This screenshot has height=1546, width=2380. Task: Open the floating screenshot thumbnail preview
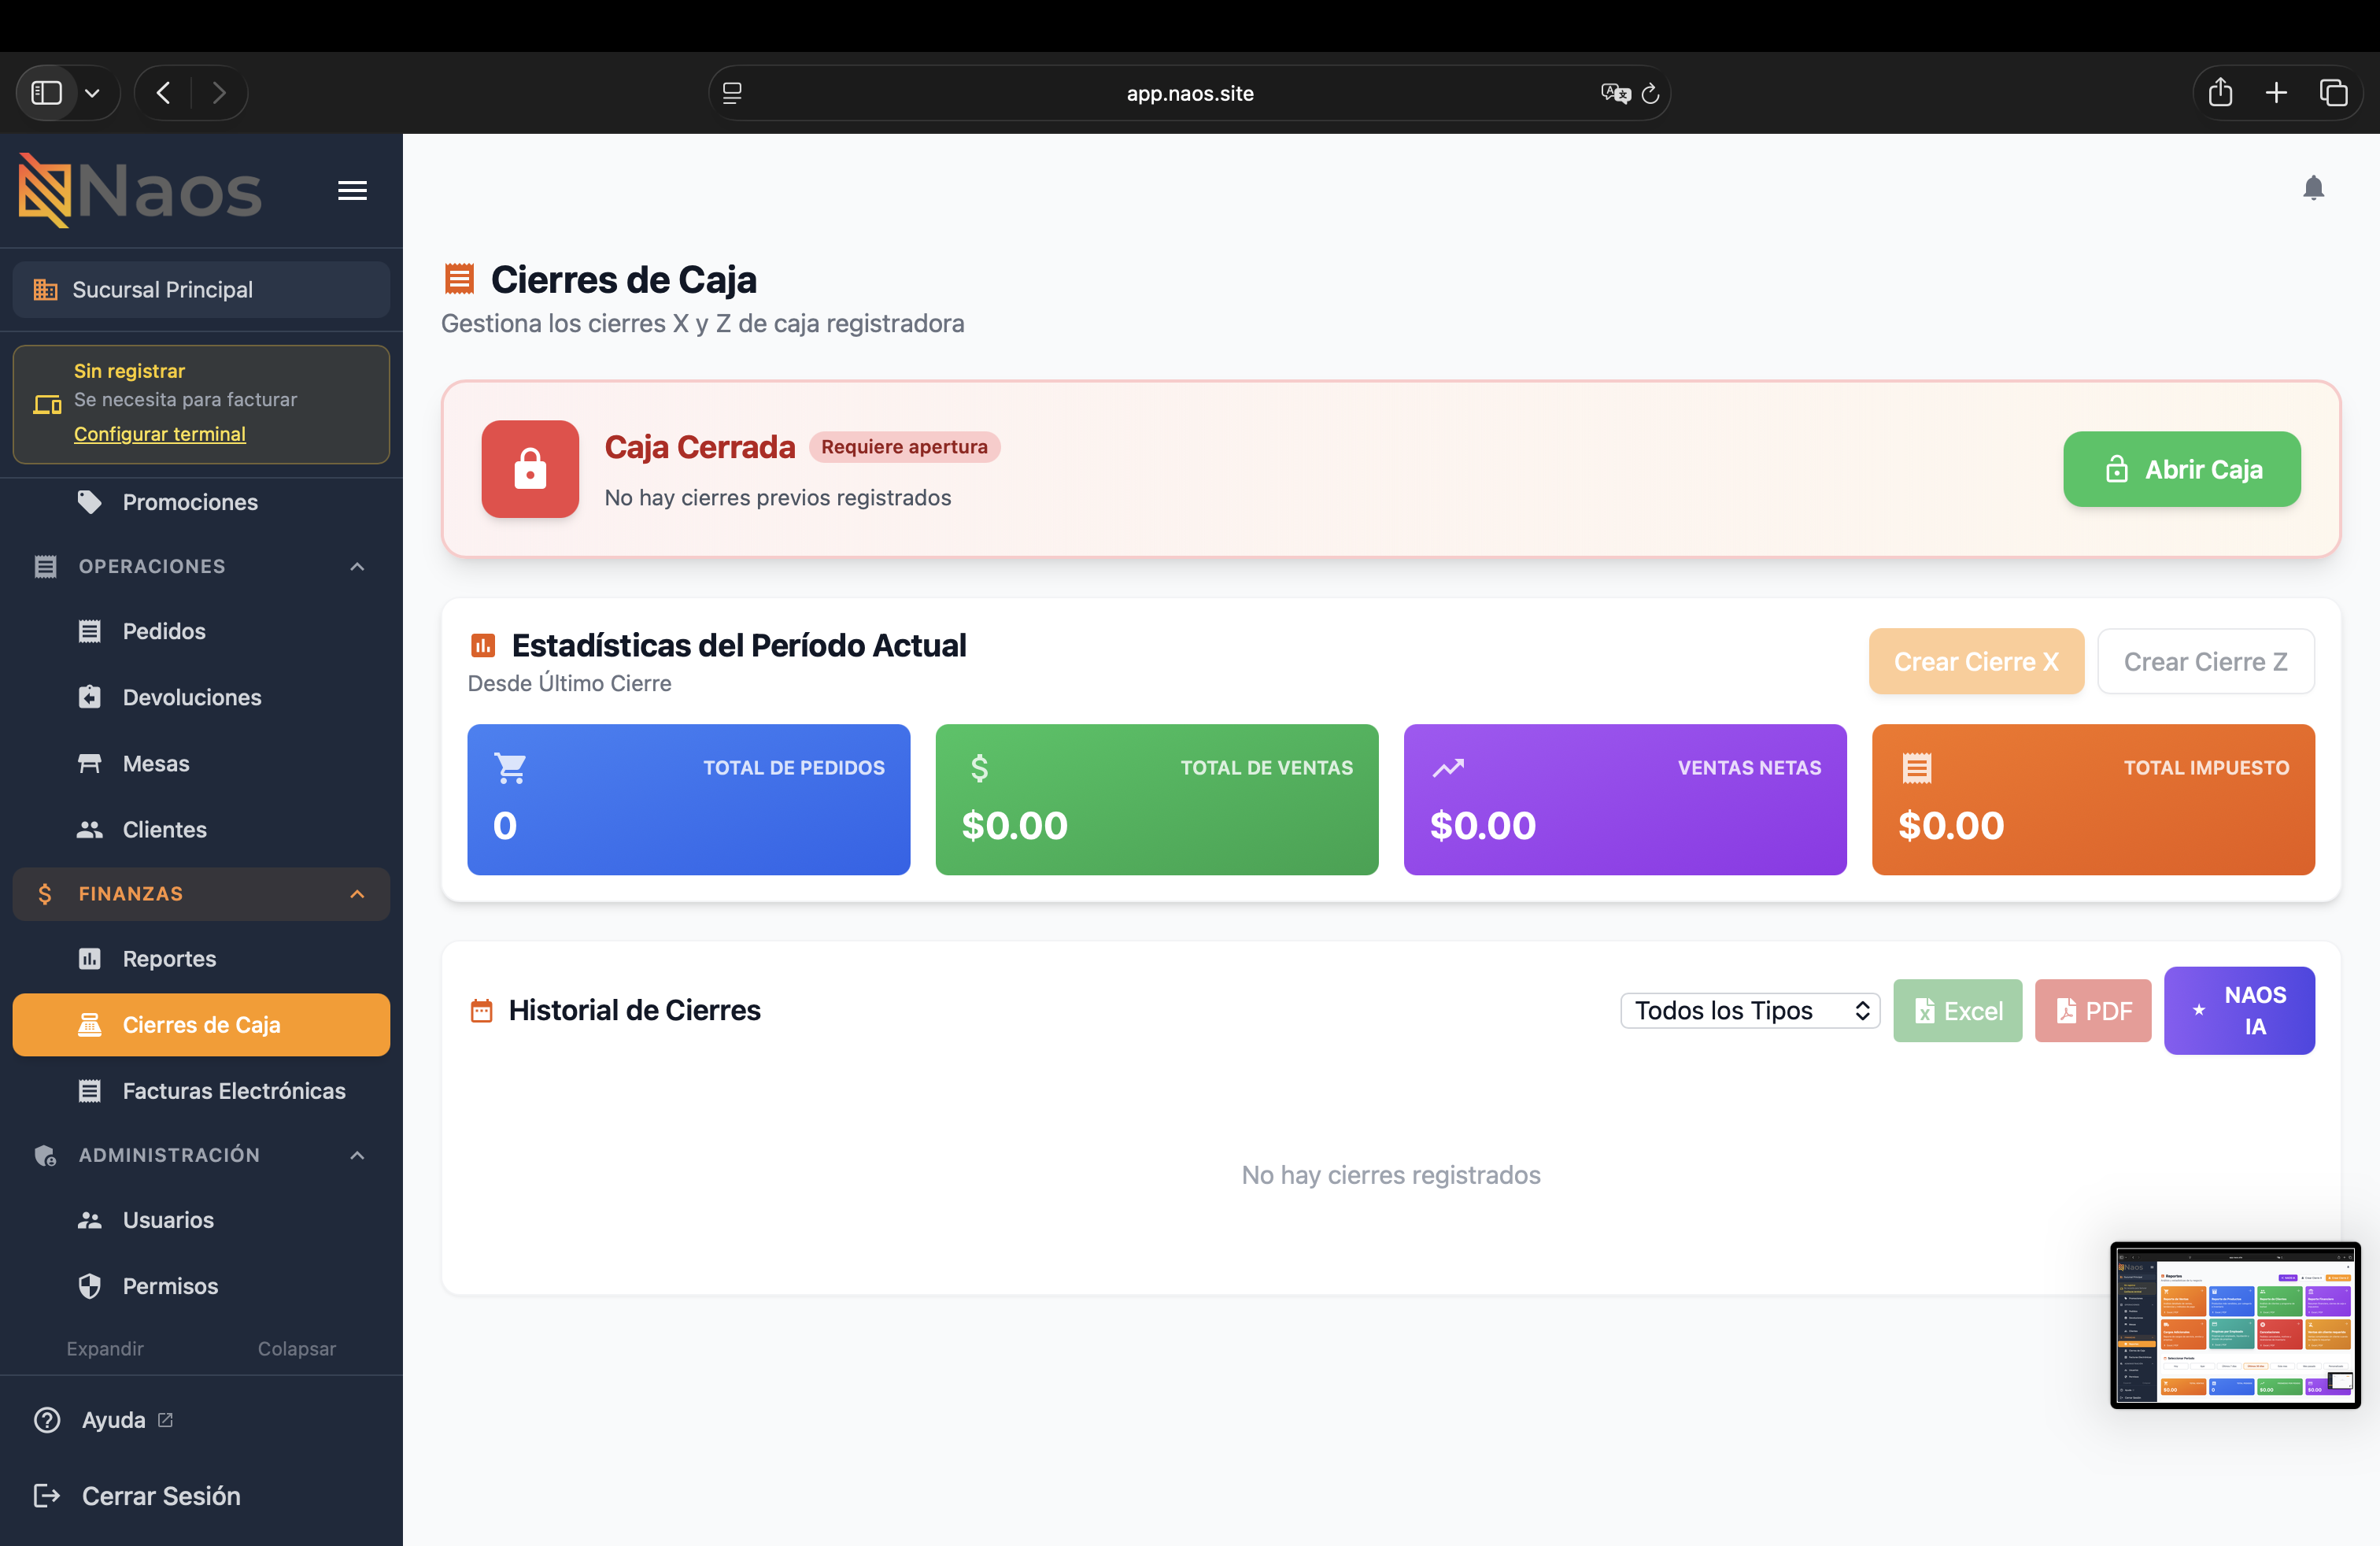2235,1325
